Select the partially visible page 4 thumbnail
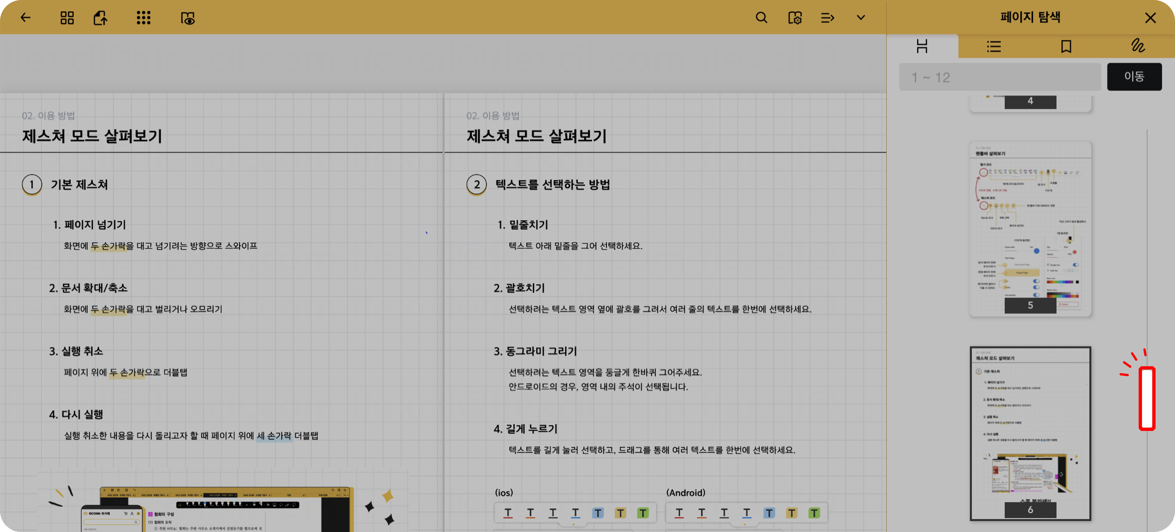This screenshot has width=1175, height=532. (1031, 102)
